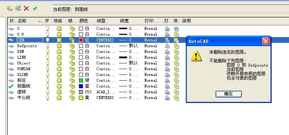
Task: Lock the 剖面线 layer padlock icon
Action: (72, 86)
